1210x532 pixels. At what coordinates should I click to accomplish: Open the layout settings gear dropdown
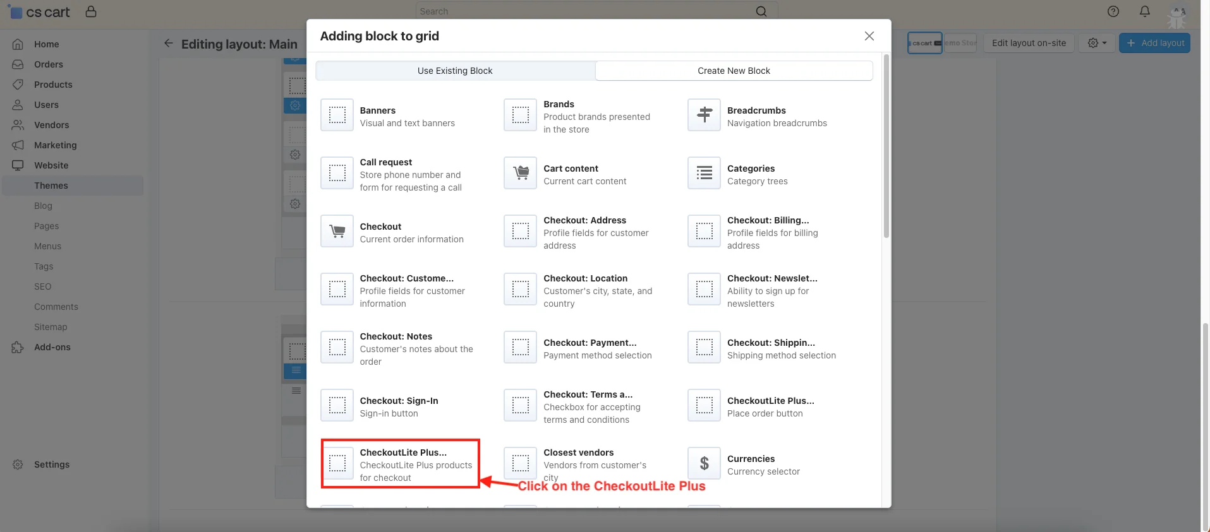pyautogui.click(x=1097, y=43)
